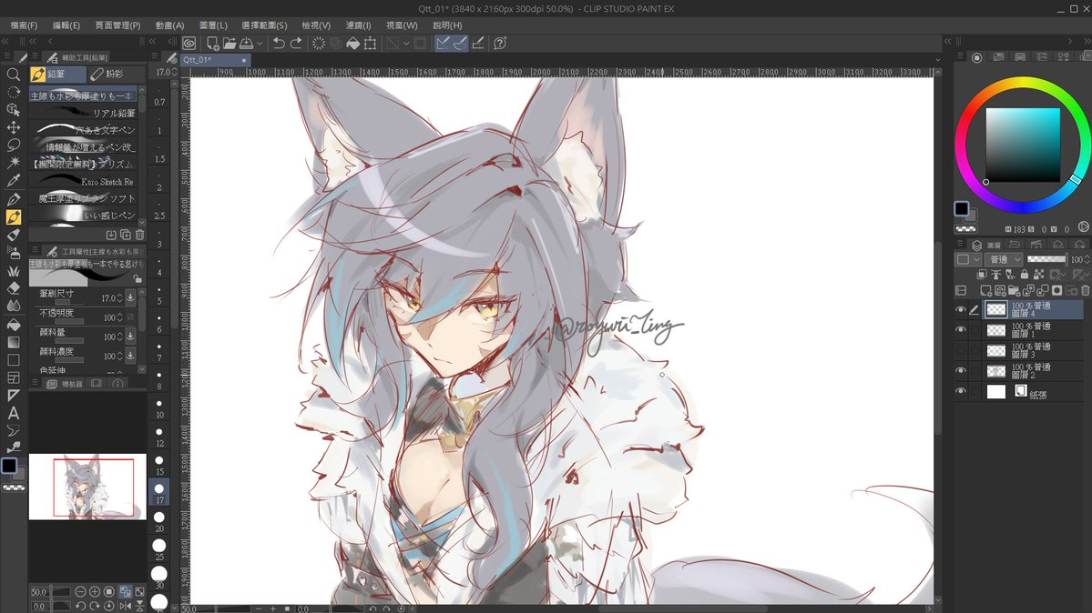Open 濾鏡(I) menu
This screenshot has height=613, width=1092.
(358, 25)
